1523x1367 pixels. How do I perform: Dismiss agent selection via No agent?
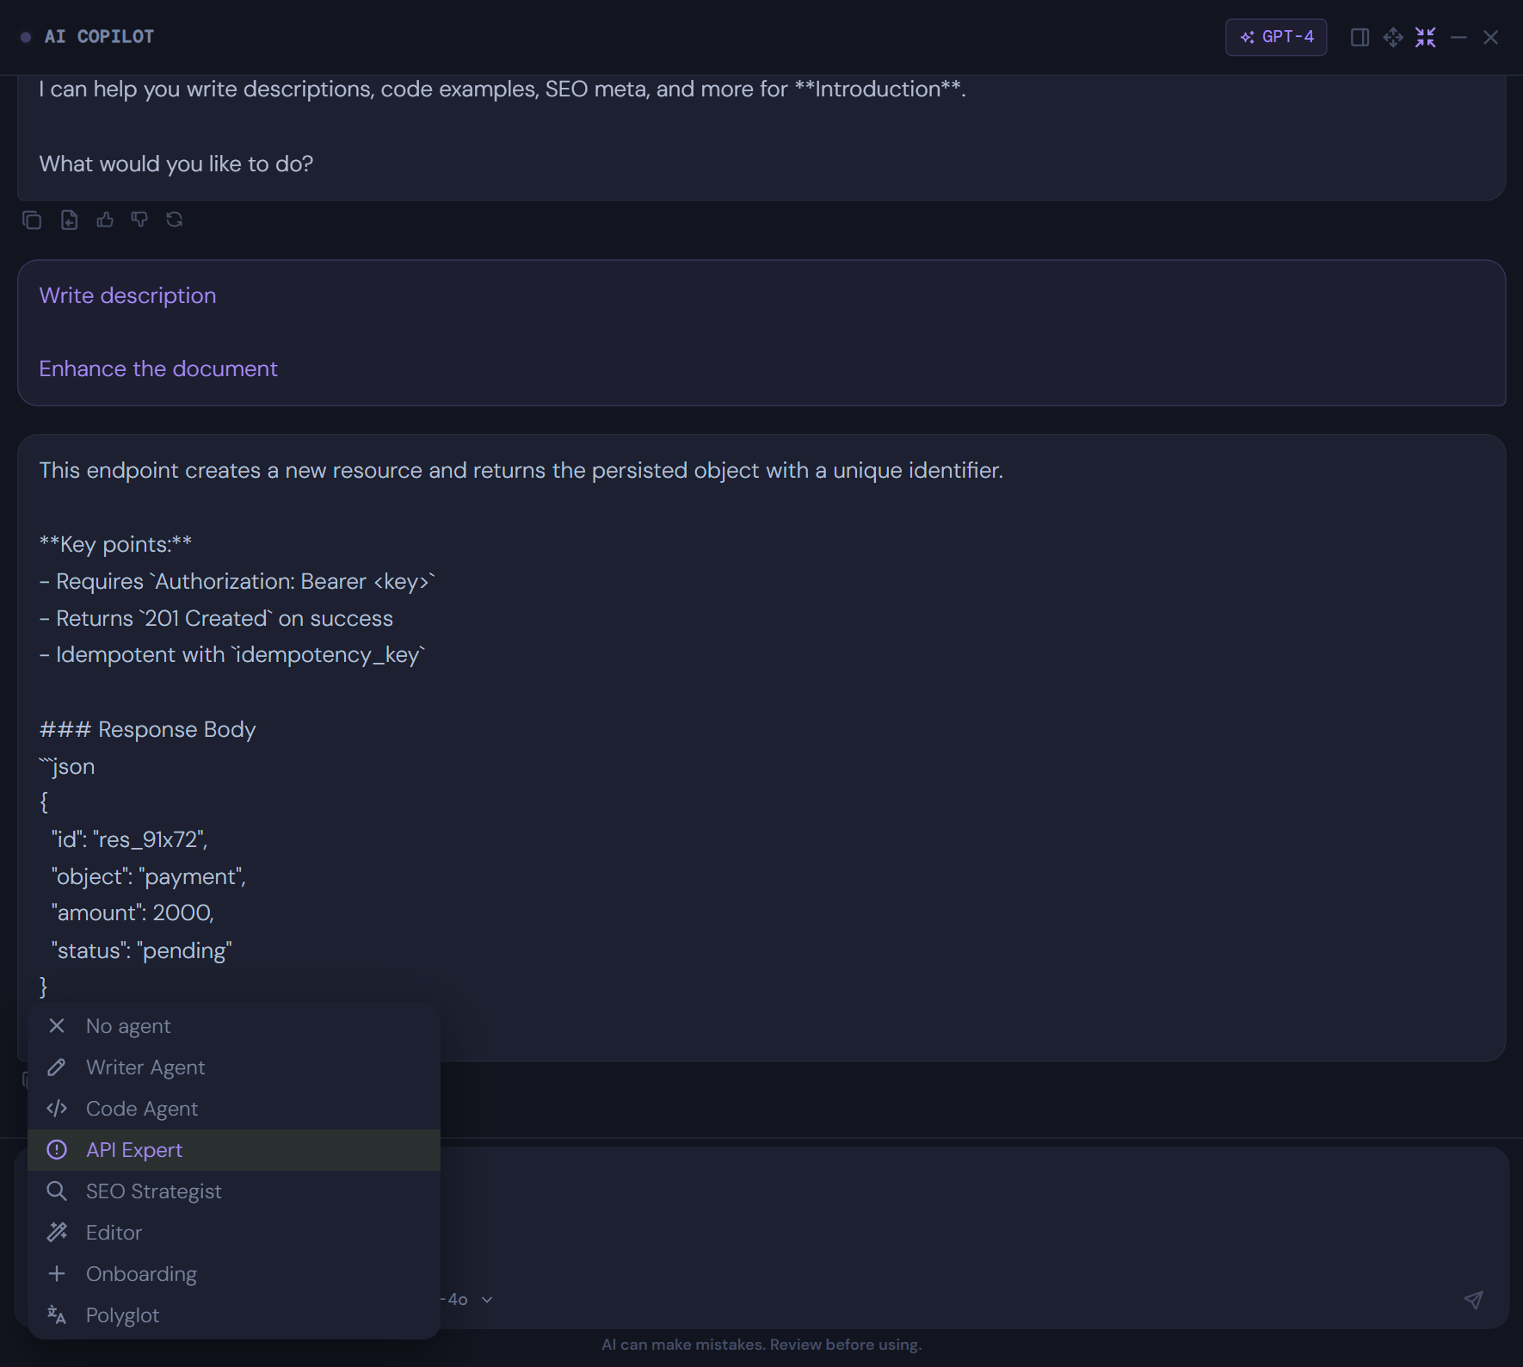click(x=128, y=1025)
